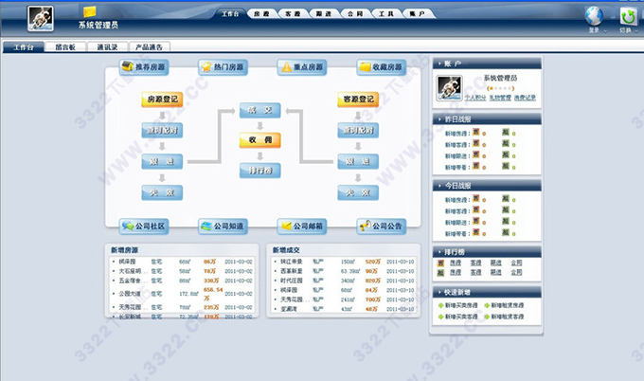Open the 合同 link in 排行榜 sale row
The height and width of the screenshot is (381, 644).
[516, 263]
